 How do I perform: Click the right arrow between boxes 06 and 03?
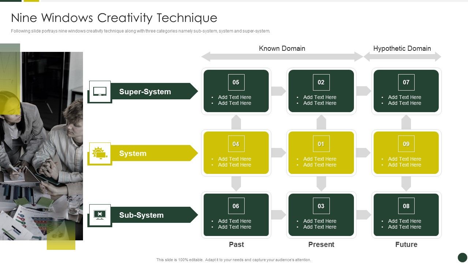[278, 215]
